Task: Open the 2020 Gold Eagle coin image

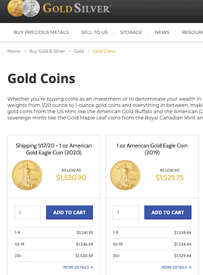Action: (27, 175)
